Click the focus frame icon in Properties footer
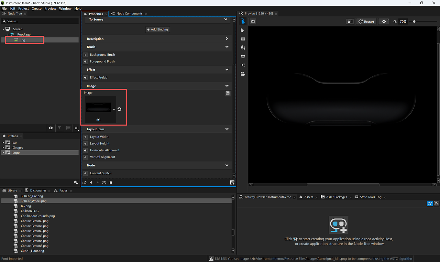Screen dimensions: 440x262 [x=104, y=182]
